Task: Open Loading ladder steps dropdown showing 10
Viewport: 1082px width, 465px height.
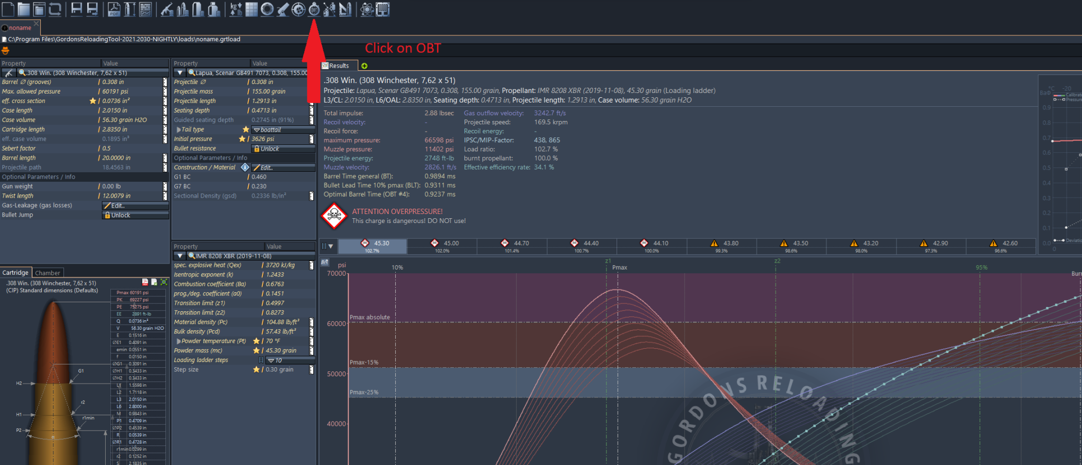Action: tap(290, 360)
